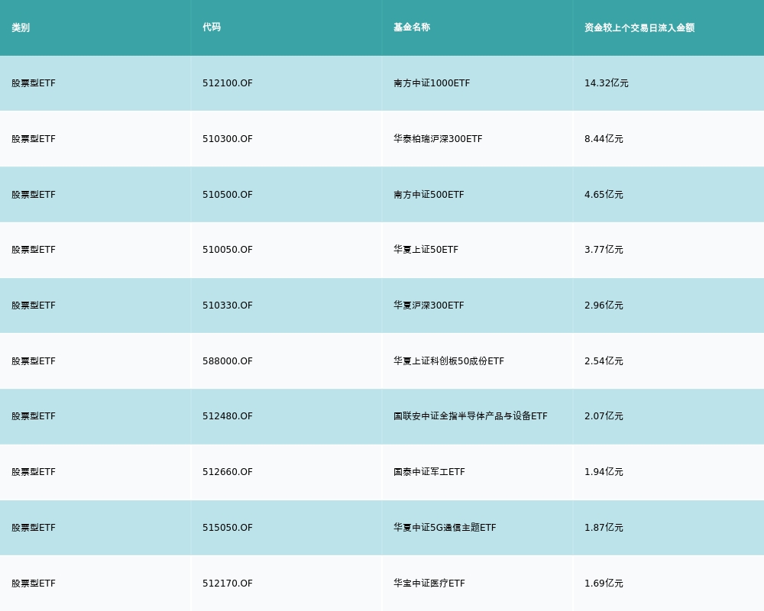764x611 pixels.
Task: Click the 资金较上个交易日流入金额 header
Action: 639,27
